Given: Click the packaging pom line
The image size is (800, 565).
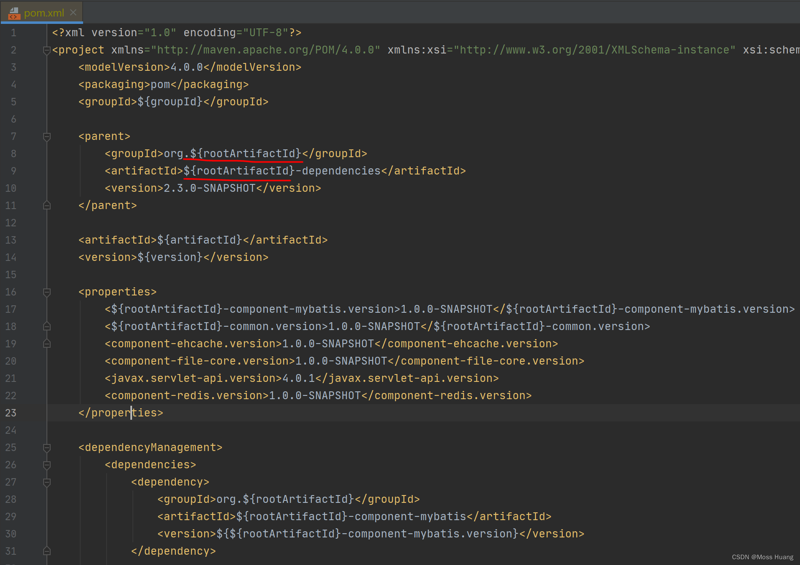Looking at the screenshot, I should [164, 85].
